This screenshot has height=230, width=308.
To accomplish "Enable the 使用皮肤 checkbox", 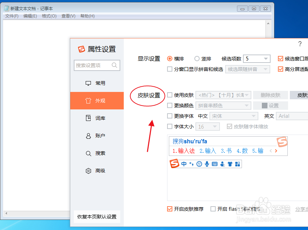I will 170,95.
